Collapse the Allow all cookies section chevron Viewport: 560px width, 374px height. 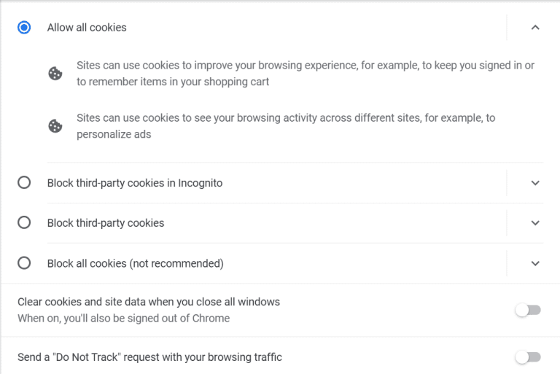[x=535, y=28]
